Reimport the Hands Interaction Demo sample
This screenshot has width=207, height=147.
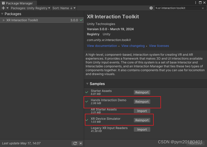[142, 102]
